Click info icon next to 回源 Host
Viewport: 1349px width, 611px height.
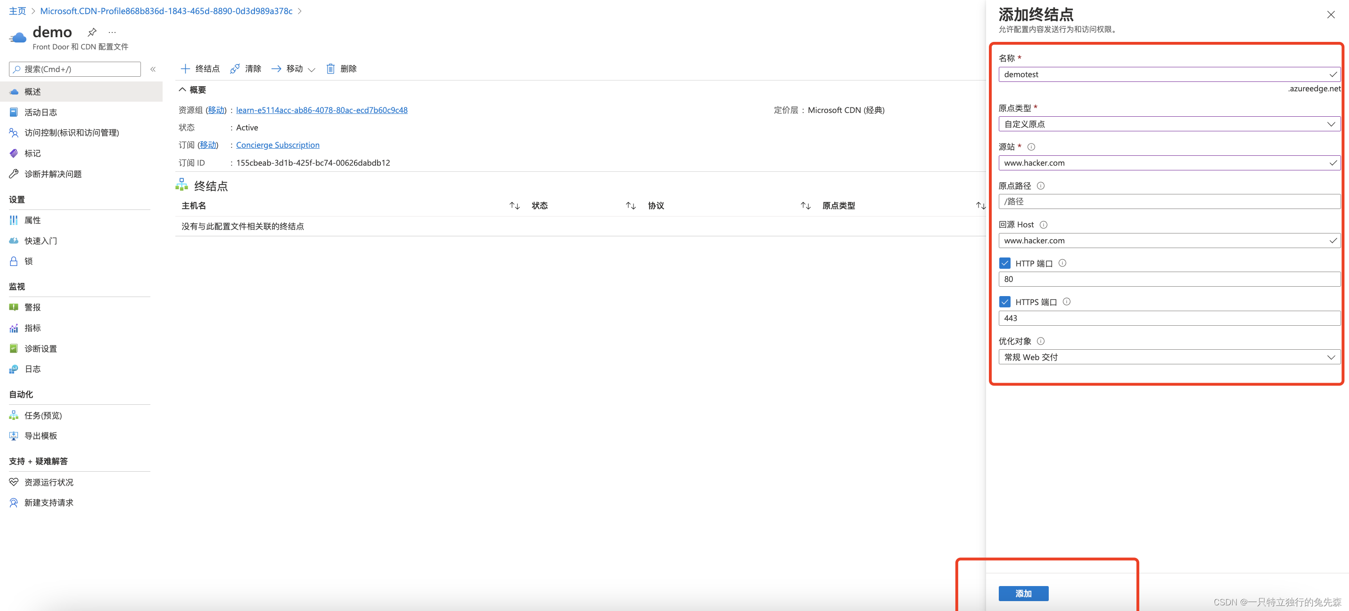[1043, 225]
